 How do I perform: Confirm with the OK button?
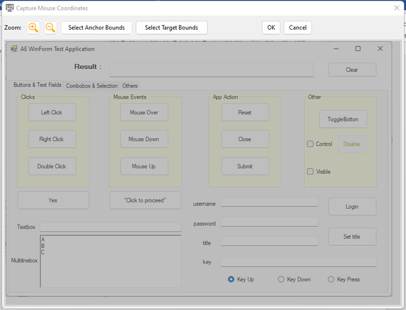(271, 28)
